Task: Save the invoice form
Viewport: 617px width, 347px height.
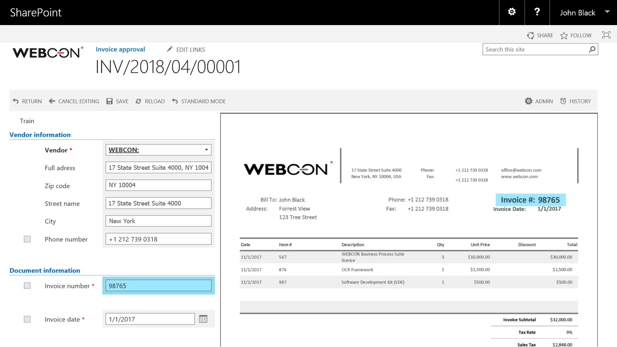Action: pos(117,101)
